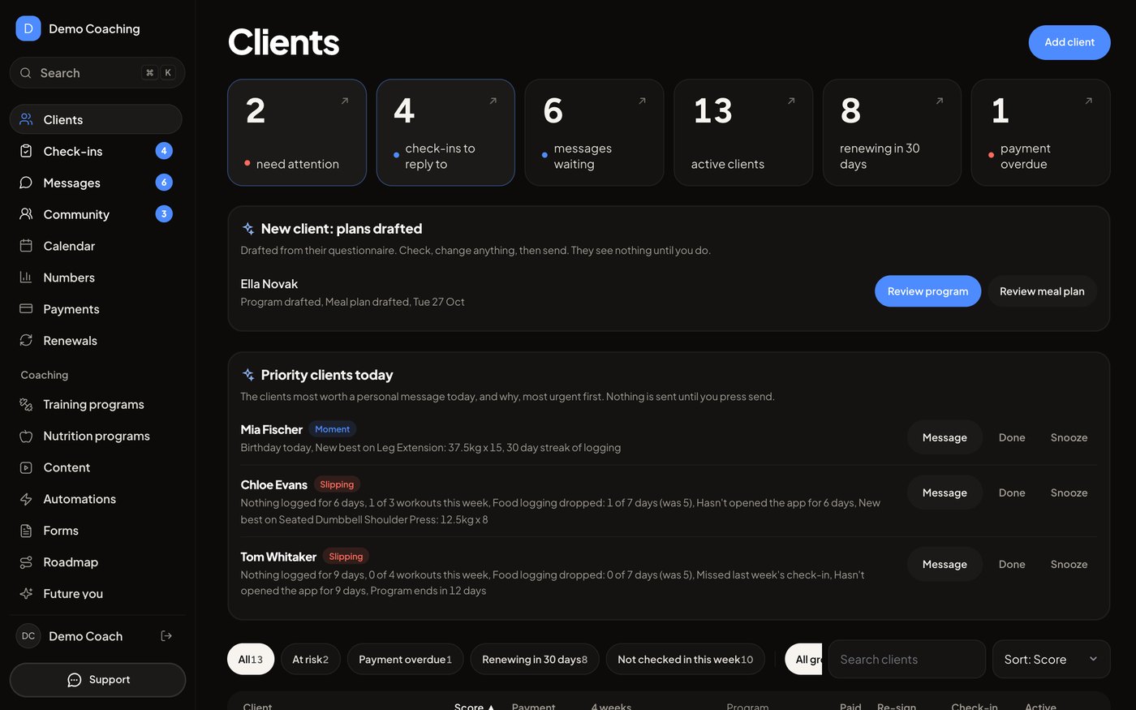This screenshot has height=710, width=1136.
Task: Click the Renewals refresh icon
Action: 26,341
